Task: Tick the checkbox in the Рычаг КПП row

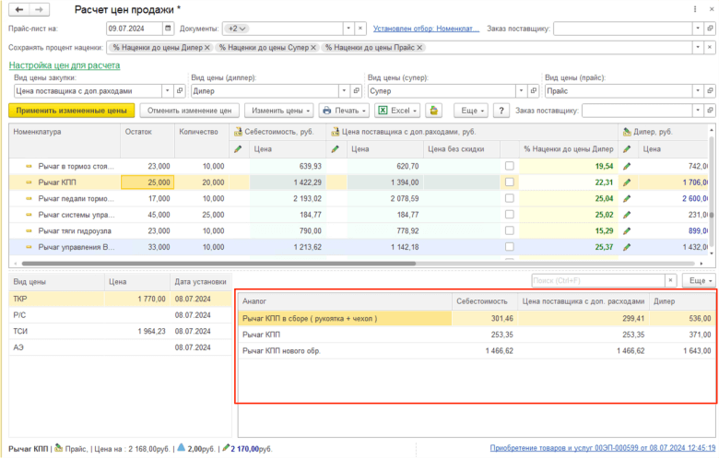Action: (x=509, y=182)
